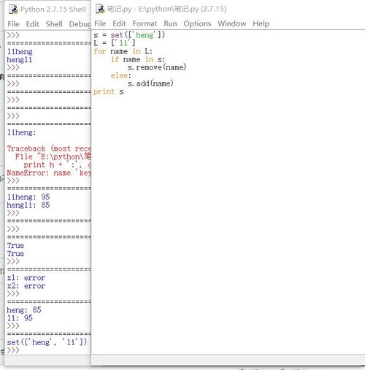Click the 'print s' line
The height and width of the screenshot is (370, 365).
coord(109,91)
